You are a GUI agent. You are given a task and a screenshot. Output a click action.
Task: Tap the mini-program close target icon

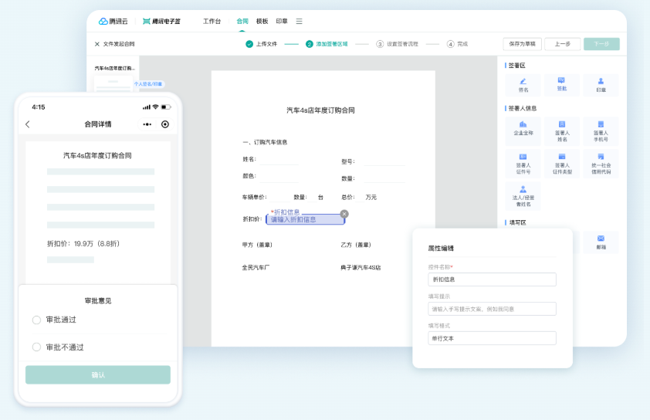coord(165,124)
